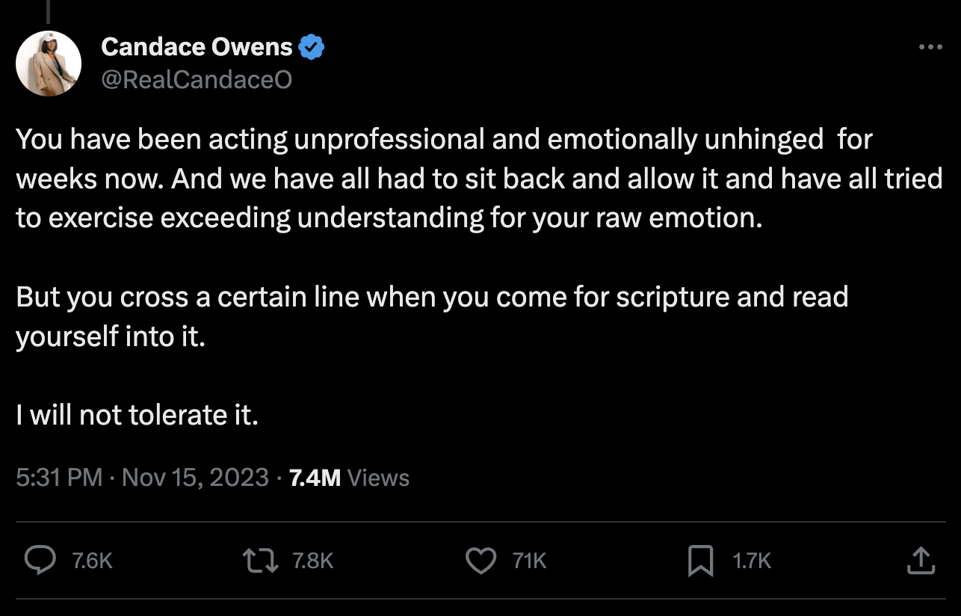
Task: Bookmark this tweet with ribbon icon
Action: pos(700,561)
